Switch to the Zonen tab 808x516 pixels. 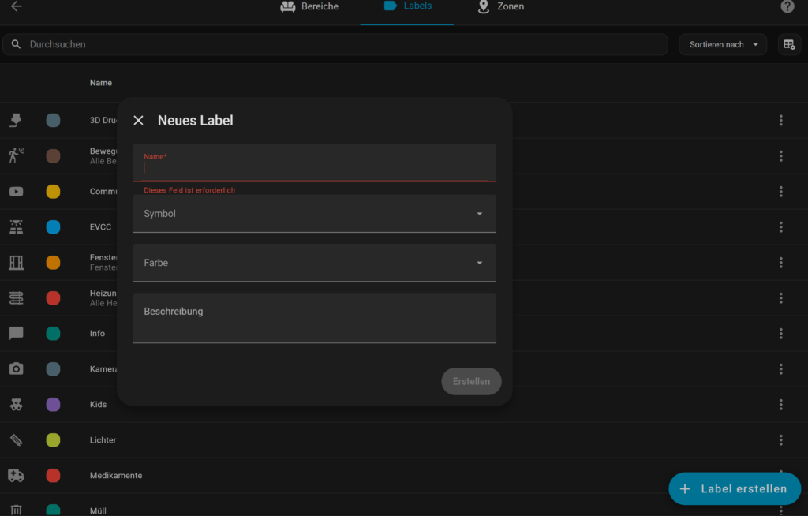[501, 6]
